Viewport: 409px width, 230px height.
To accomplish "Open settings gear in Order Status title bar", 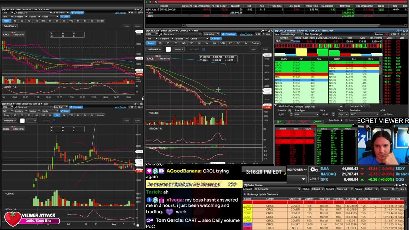I will [396, 185].
